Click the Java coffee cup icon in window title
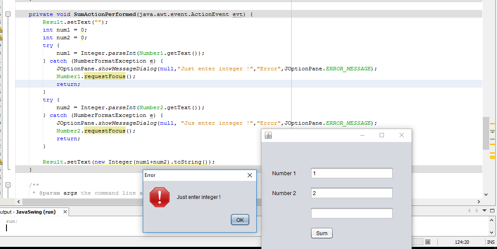The width and height of the screenshot is (497, 249). (x=268, y=135)
